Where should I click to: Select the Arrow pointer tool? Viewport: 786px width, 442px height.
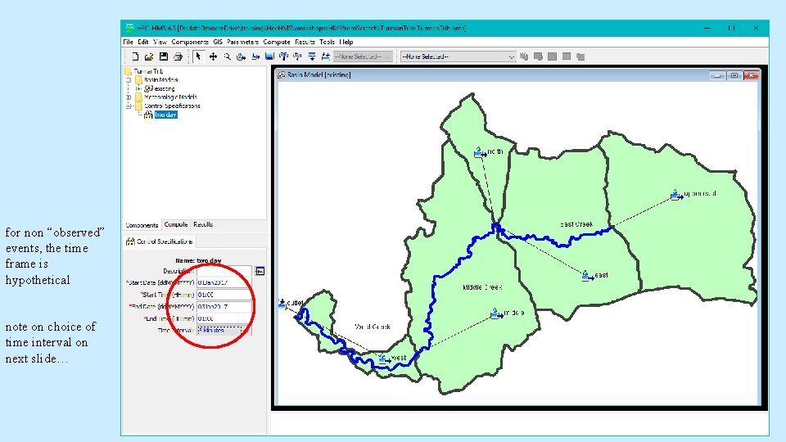coord(198,56)
